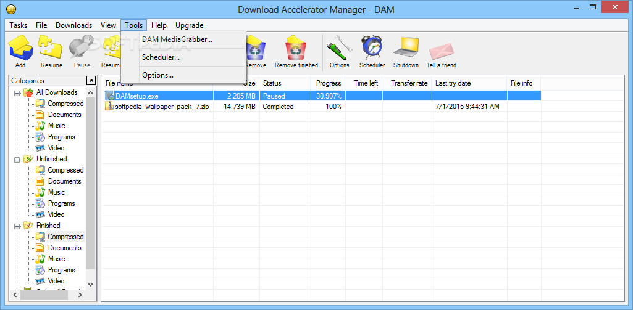633x310 pixels.
Task: Click the Paused status cell for DAMsetup.exe
Action: (285, 96)
